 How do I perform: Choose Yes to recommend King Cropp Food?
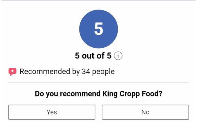[x=52, y=112]
